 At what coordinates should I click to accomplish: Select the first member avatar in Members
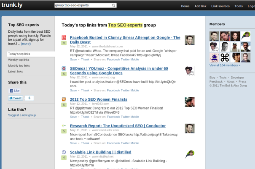pos(214,36)
